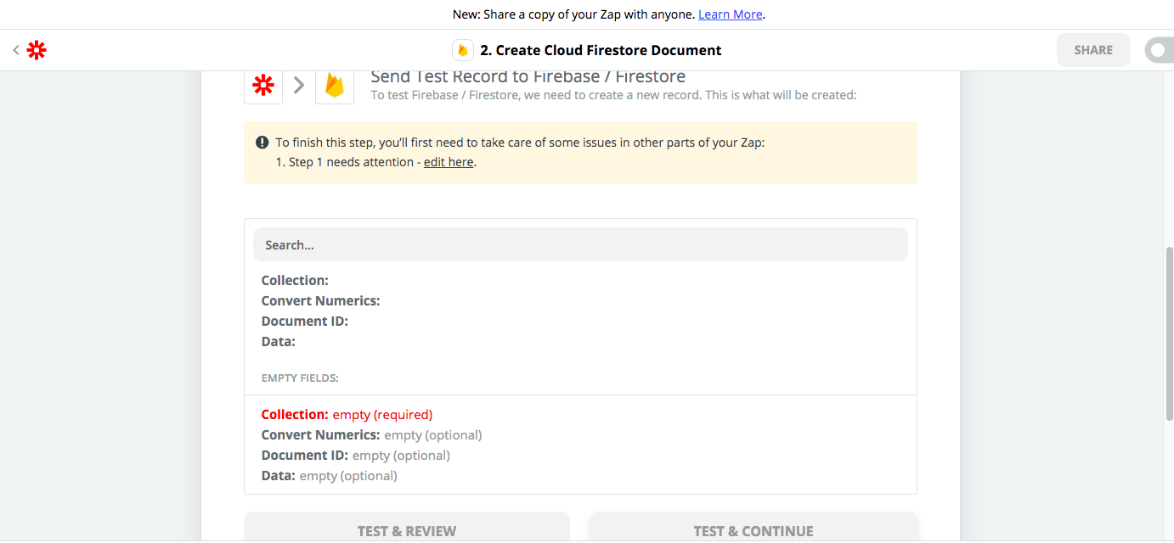1174x543 pixels.
Task: Click the 'EMPTY FIELDS:' heading
Action: [x=300, y=378]
